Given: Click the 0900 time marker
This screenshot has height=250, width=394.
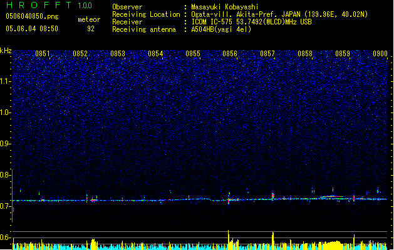Looking at the screenshot, I should 380,54.
